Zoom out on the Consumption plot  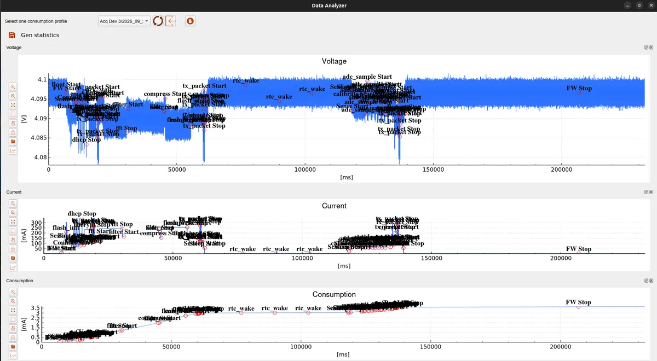pyautogui.click(x=13, y=301)
